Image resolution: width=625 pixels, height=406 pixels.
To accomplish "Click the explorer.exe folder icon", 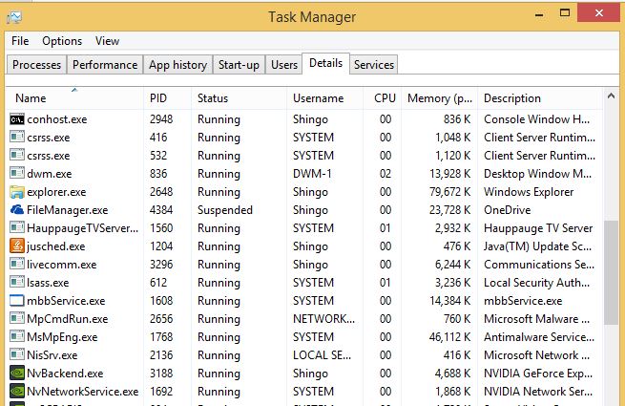I will 17,192.
